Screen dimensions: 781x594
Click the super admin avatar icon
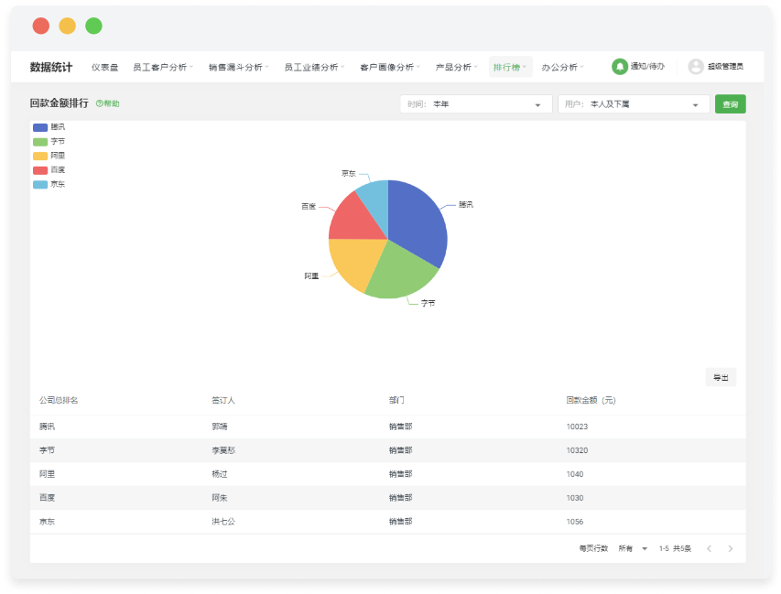(696, 66)
